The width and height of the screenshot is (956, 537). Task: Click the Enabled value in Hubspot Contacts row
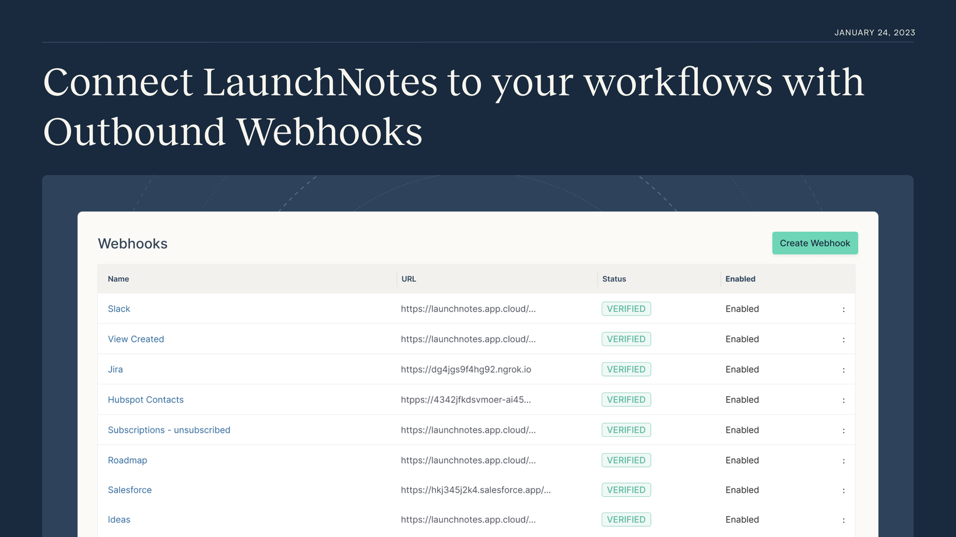click(x=742, y=400)
